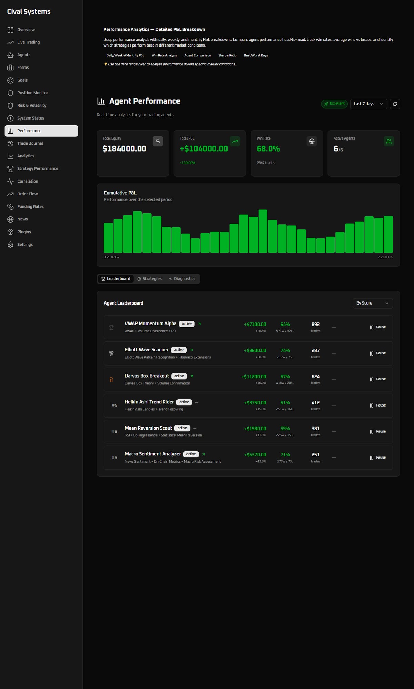The image size is (414, 689).
Task: Open Plugins via its box icon
Action: coord(10,232)
